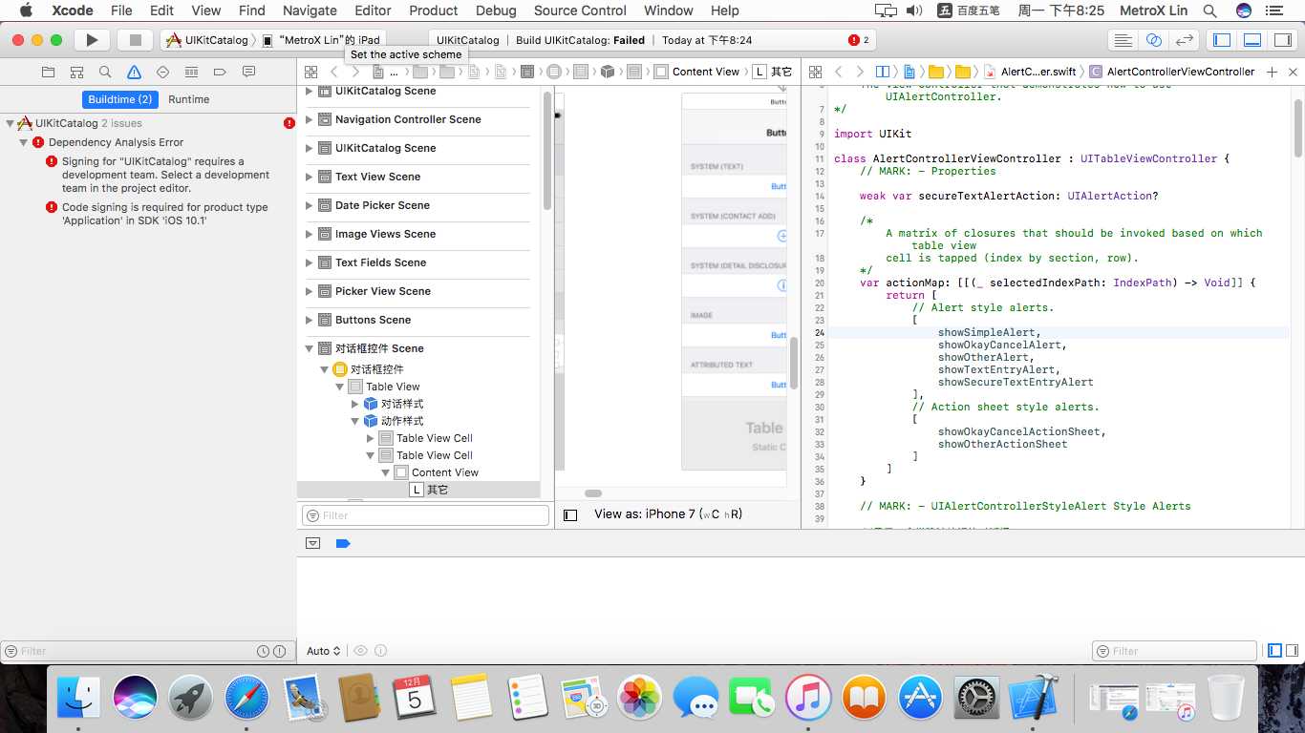Open the Auto variables scope dropdown

[x=324, y=651]
